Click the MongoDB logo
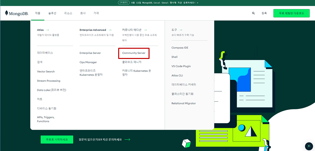Image resolution: width=315 pixels, height=151 pixels. coord(17,13)
